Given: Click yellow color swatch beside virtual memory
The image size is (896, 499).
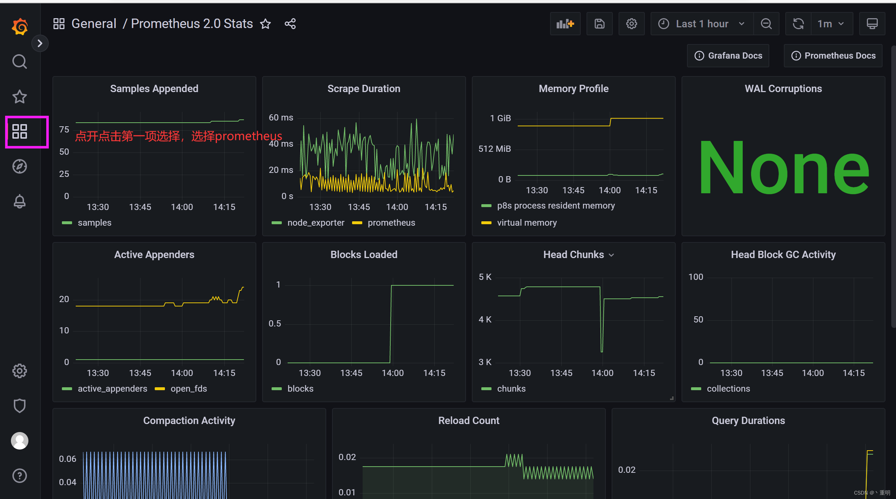Looking at the screenshot, I should point(486,223).
